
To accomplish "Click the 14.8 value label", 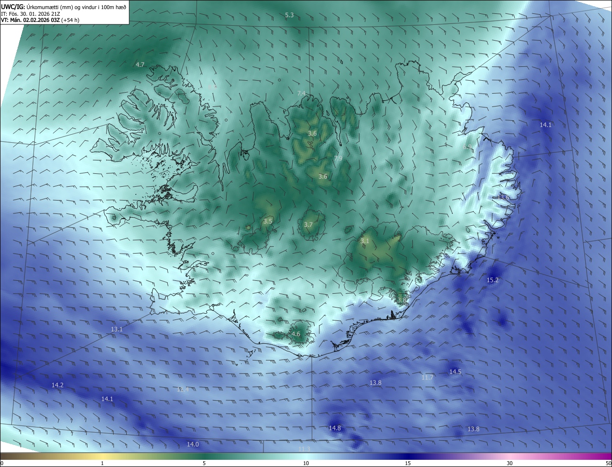I will 335,428.
